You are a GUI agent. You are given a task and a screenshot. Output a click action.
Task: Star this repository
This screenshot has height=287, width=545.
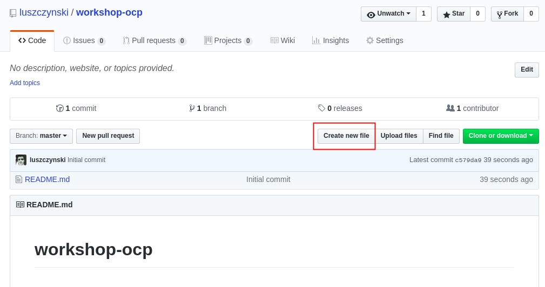[x=454, y=14]
